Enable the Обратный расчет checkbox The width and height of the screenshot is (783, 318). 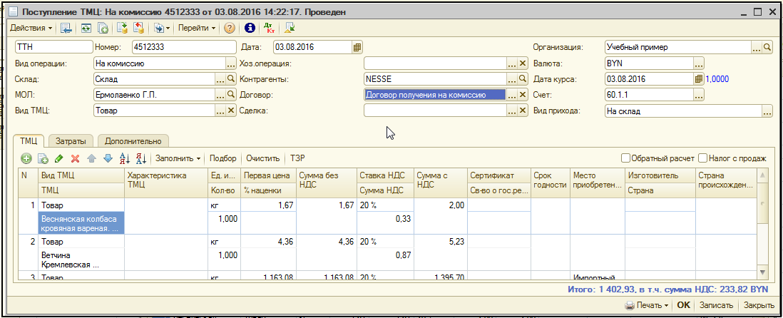pos(625,158)
